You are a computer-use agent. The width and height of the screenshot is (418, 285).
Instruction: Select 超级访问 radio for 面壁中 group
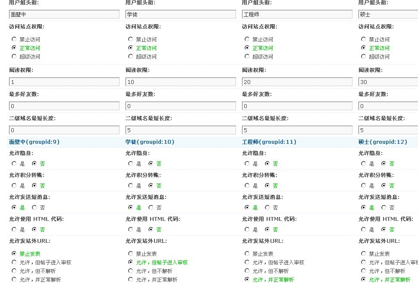click(14, 56)
